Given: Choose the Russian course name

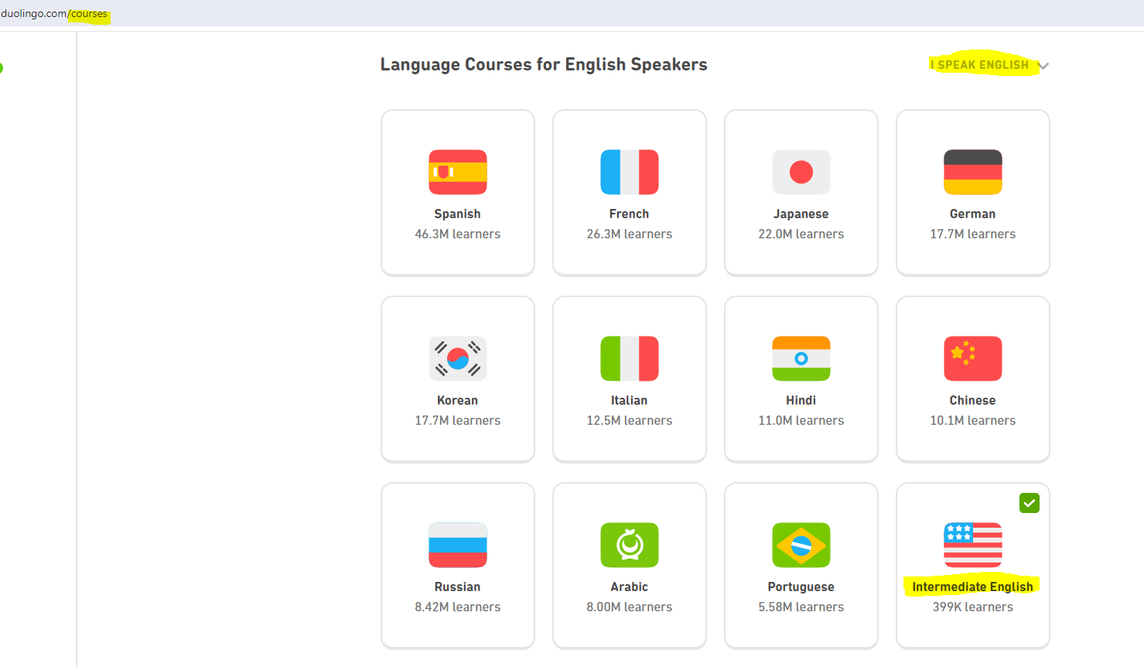Looking at the screenshot, I should (x=458, y=587).
